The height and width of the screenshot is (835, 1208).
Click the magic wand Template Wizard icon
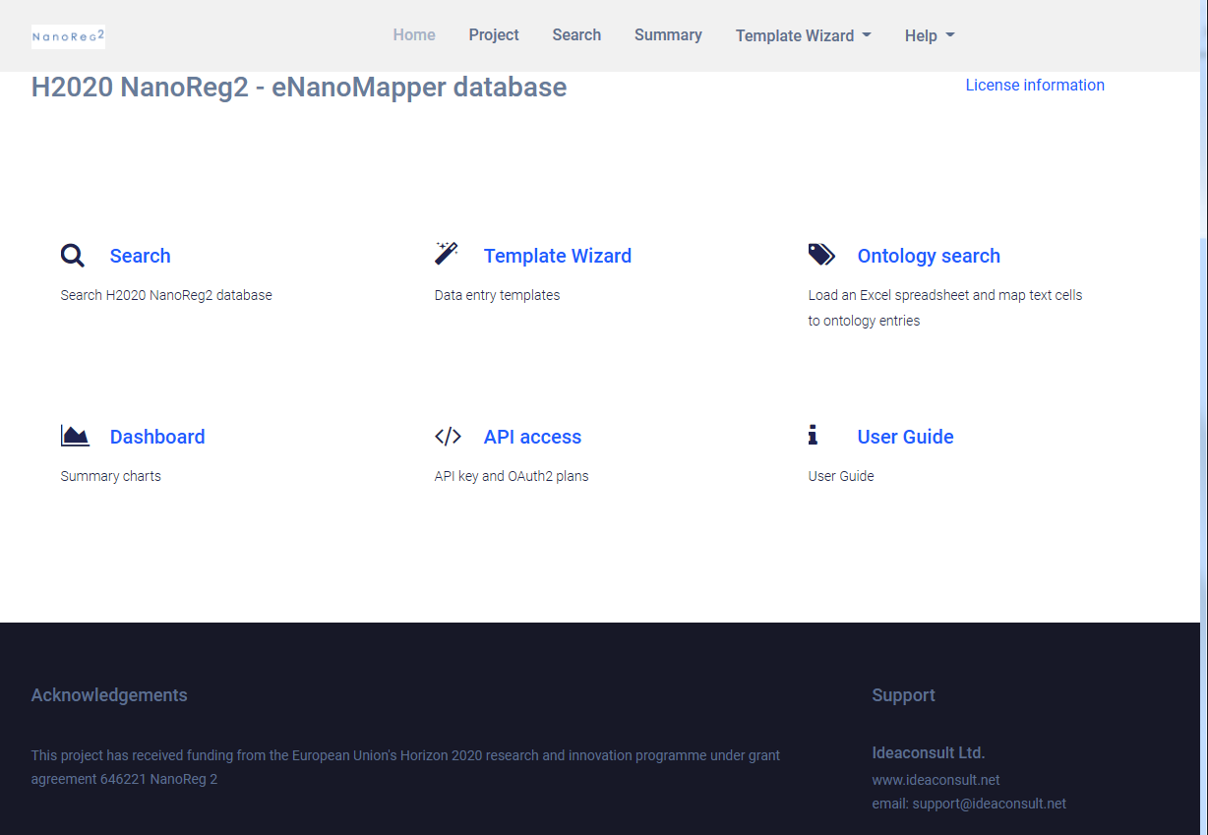point(447,254)
